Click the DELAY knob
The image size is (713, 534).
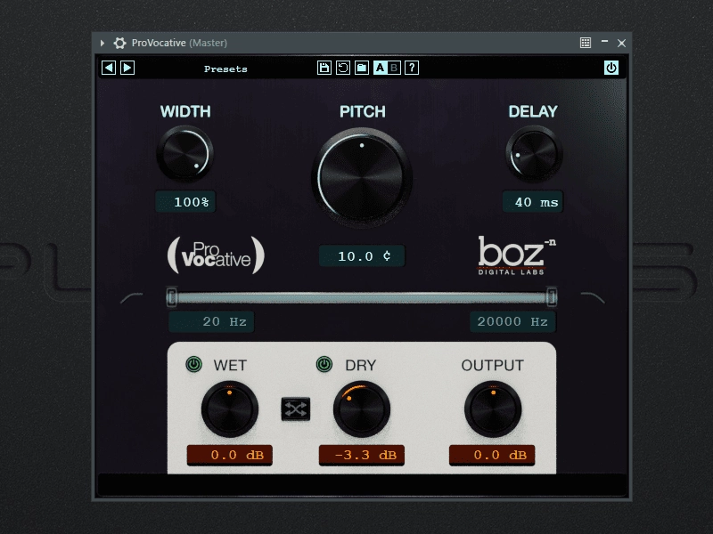534,154
